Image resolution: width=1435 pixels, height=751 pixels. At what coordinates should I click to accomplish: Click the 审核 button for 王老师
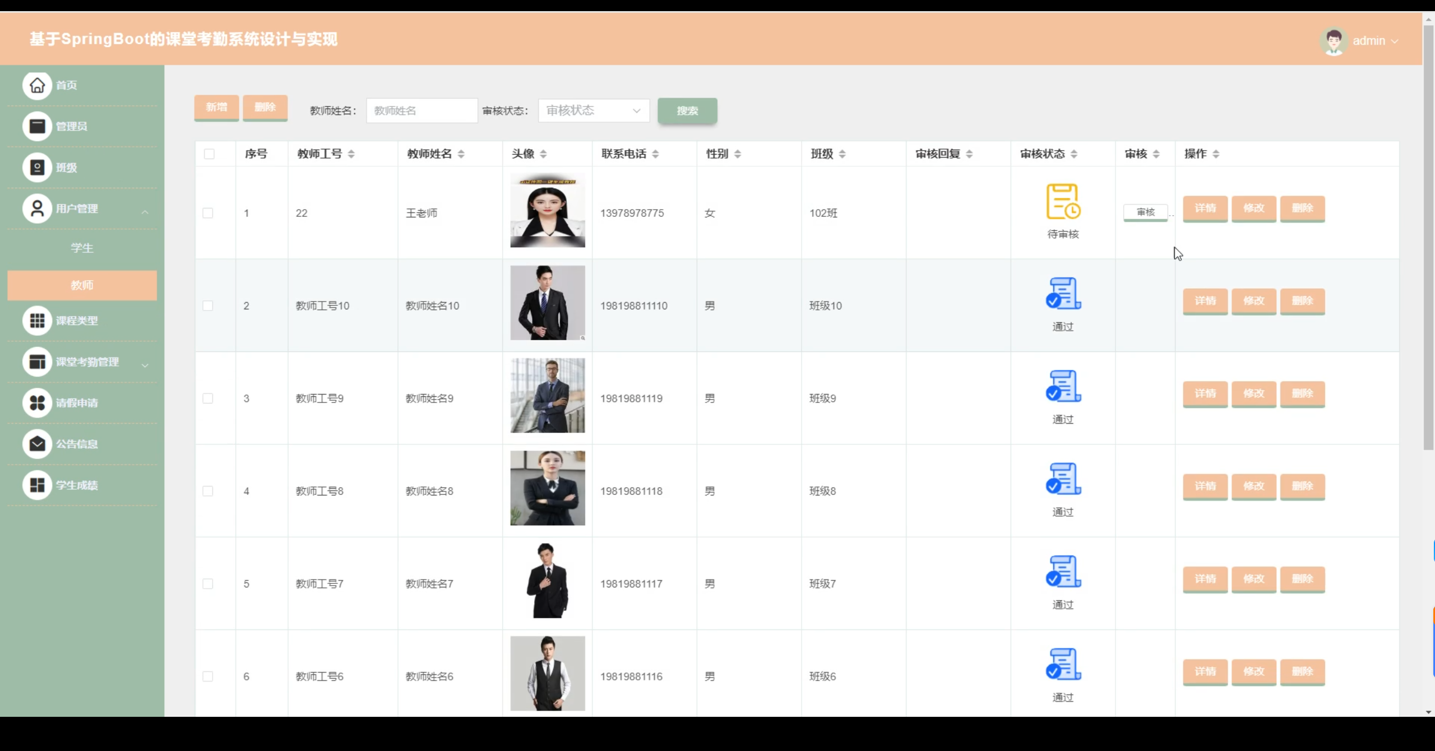coord(1145,212)
